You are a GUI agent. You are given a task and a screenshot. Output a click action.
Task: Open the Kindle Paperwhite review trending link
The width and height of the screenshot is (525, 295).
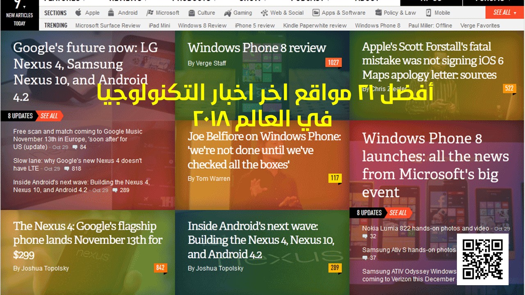(315, 25)
